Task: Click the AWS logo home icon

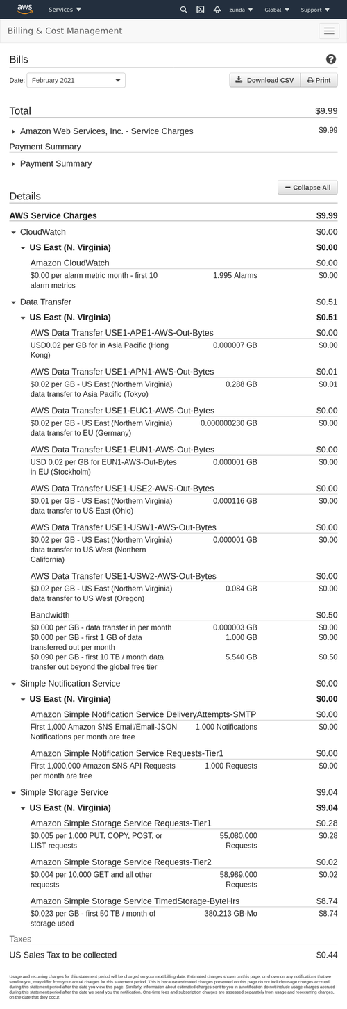Action: coord(25,9)
